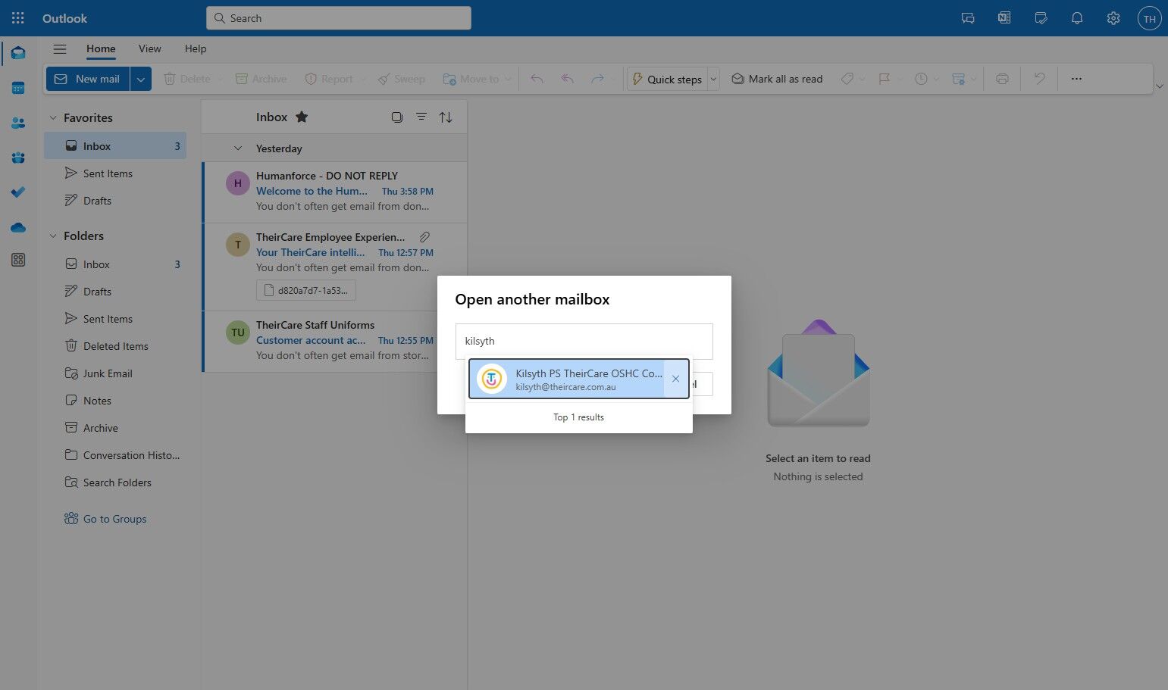
Task: Open Deleted Items folder
Action: (115, 346)
